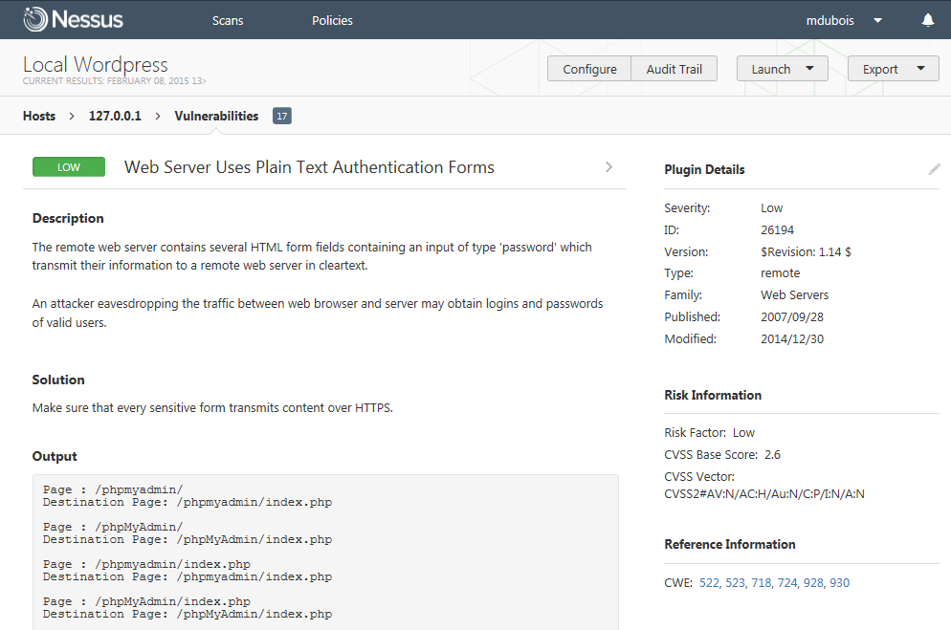The image size is (951, 630).
Task: Click the Published date 2007/09/28
Action: [792, 316]
